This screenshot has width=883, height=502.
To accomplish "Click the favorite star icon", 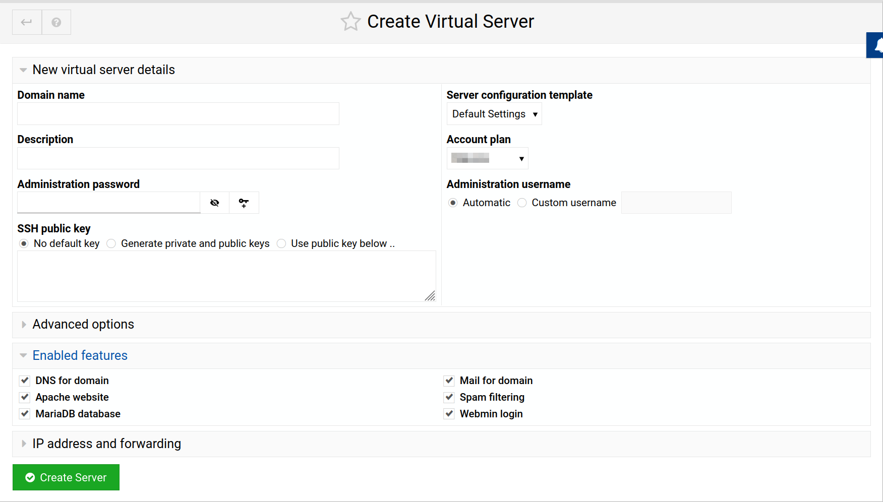I will (x=350, y=22).
